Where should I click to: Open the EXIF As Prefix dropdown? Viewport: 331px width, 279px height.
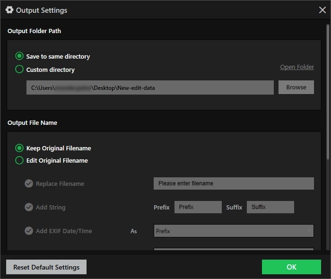tap(234, 231)
